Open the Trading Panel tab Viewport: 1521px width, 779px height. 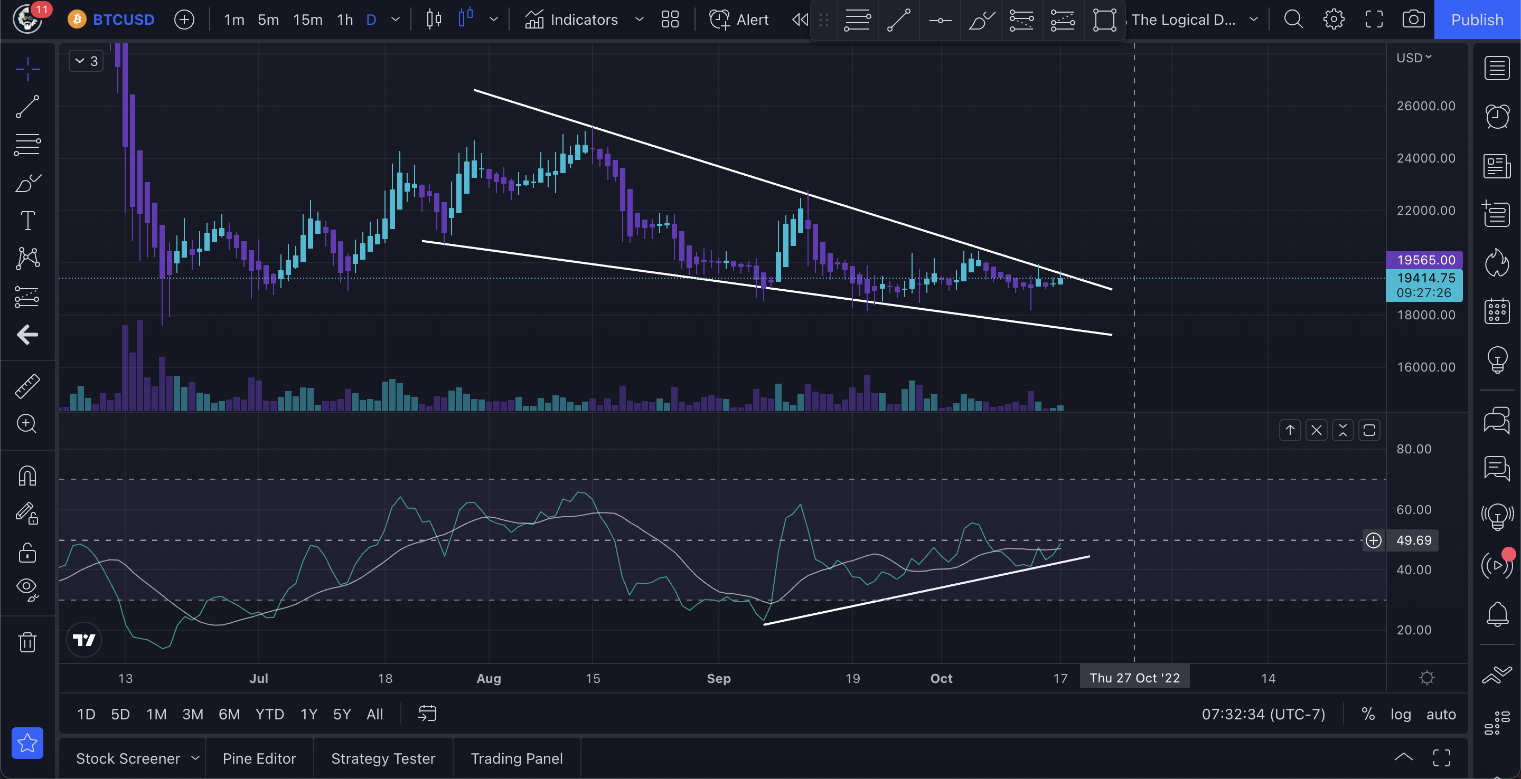coord(517,758)
